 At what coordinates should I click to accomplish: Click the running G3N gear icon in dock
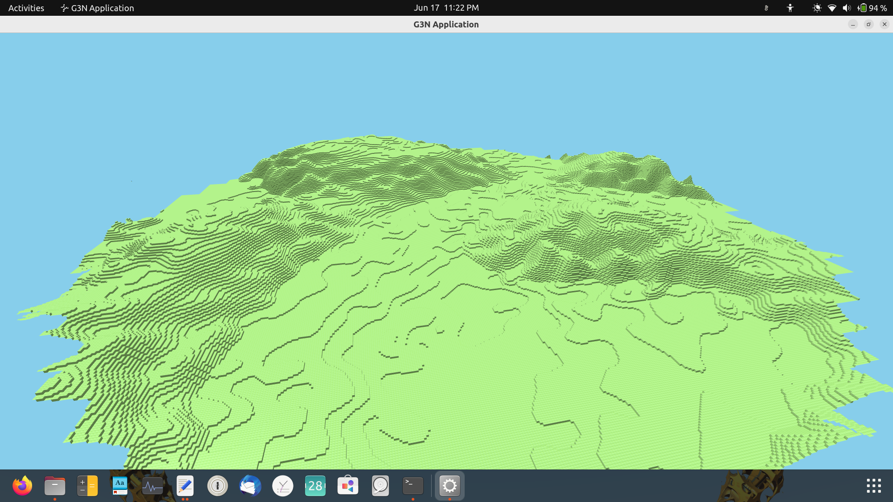449,486
